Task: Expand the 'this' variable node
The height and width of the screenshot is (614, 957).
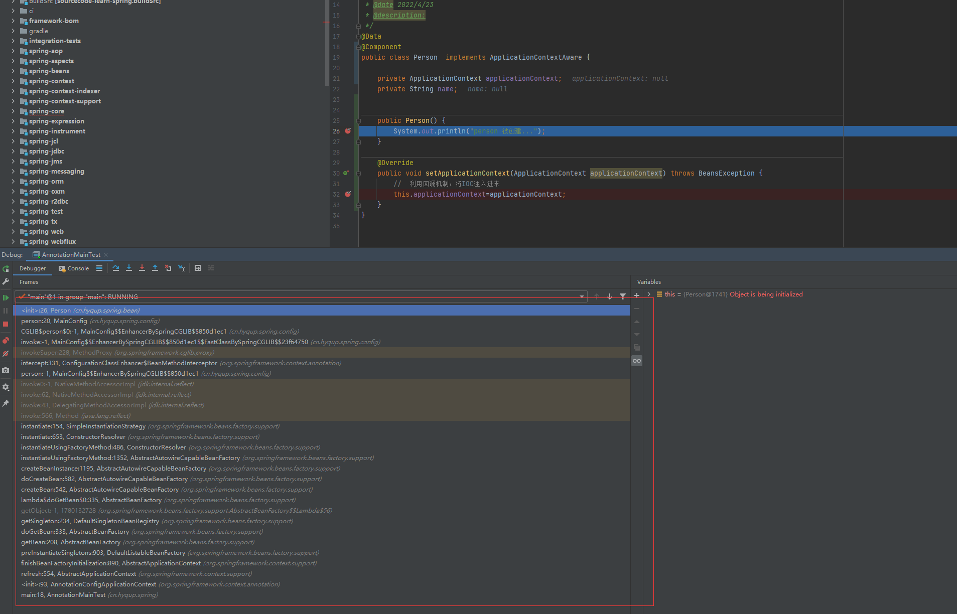Action: (649, 294)
